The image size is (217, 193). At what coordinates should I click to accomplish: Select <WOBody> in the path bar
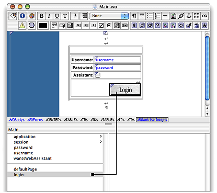17,120
